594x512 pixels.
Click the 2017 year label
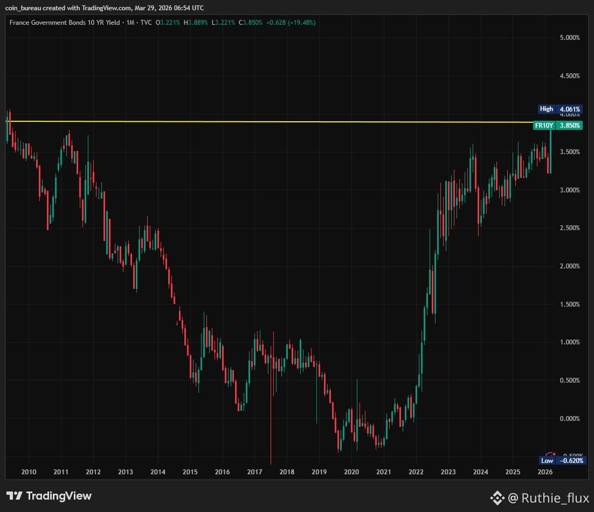coord(254,472)
